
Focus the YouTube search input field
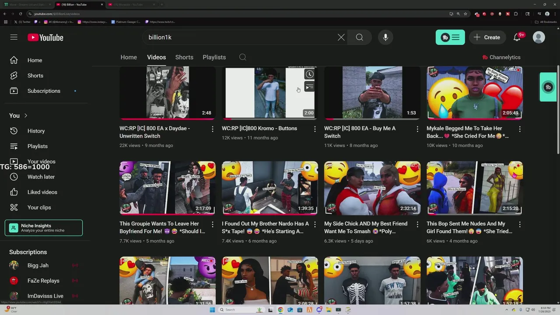coord(240,37)
